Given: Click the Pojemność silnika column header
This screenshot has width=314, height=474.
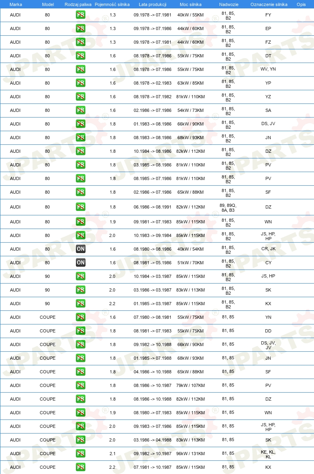Looking at the screenshot, I should [112, 4].
